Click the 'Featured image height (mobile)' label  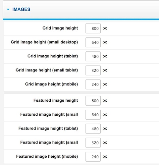click(47, 156)
